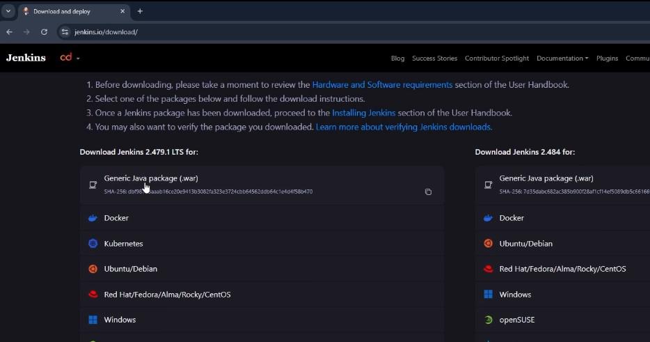Select the Download and deploy tab
This screenshot has width=650, height=342.
pos(74,11)
